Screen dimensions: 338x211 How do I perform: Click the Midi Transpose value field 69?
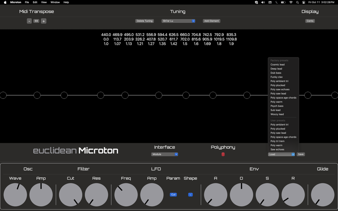point(36,21)
